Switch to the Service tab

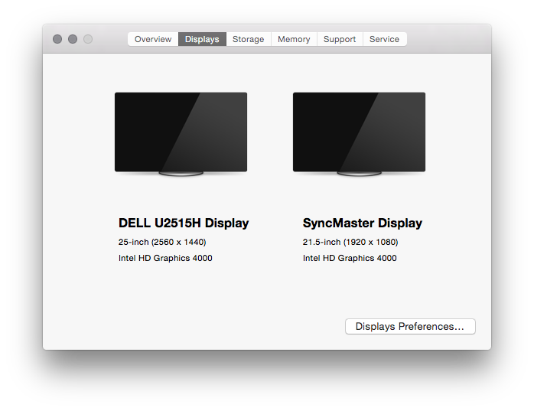coord(385,39)
